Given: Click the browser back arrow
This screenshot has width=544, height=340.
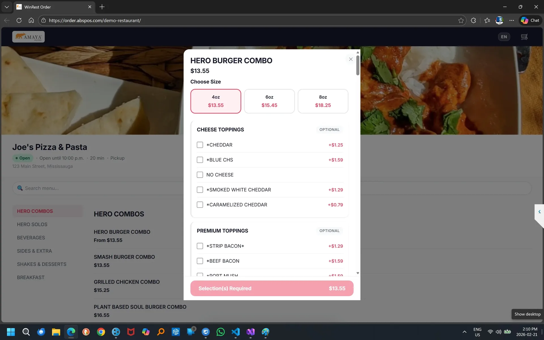Looking at the screenshot, I should [7, 20].
